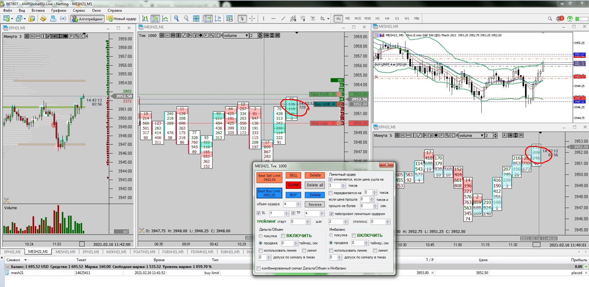Click the M icon in MESH21,M1 tick chart toolbar
The height and width of the screenshot is (287, 589).
(277, 35)
